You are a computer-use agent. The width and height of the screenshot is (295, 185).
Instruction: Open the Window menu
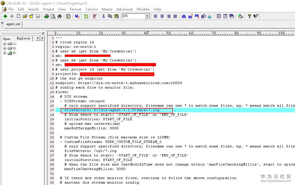coord(143,9)
